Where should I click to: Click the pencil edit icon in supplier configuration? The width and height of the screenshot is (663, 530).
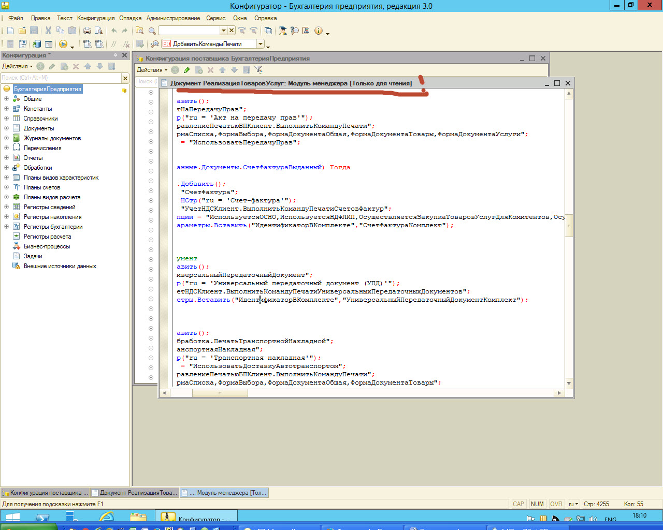[186, 70]
